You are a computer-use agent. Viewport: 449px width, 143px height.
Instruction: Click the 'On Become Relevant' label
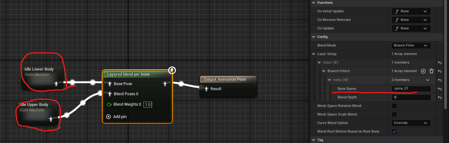[x=334, y=20]
